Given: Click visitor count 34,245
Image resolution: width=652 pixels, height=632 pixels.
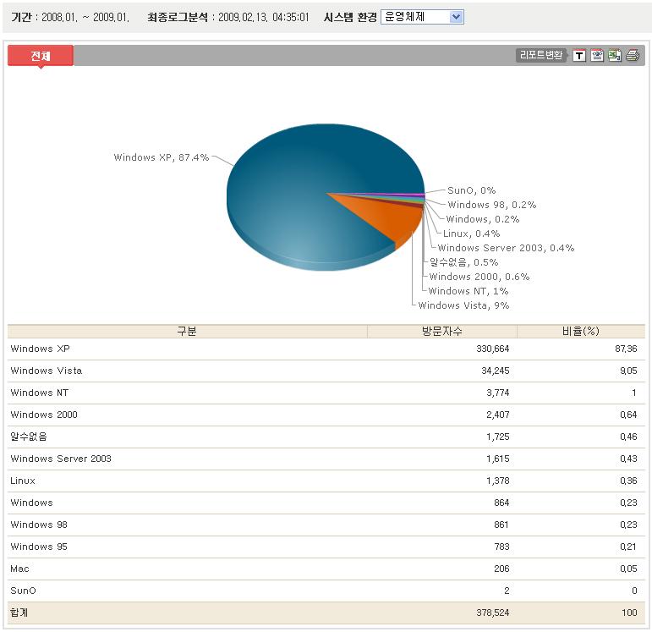Looking at the screenshot, I should pos(496,371).
